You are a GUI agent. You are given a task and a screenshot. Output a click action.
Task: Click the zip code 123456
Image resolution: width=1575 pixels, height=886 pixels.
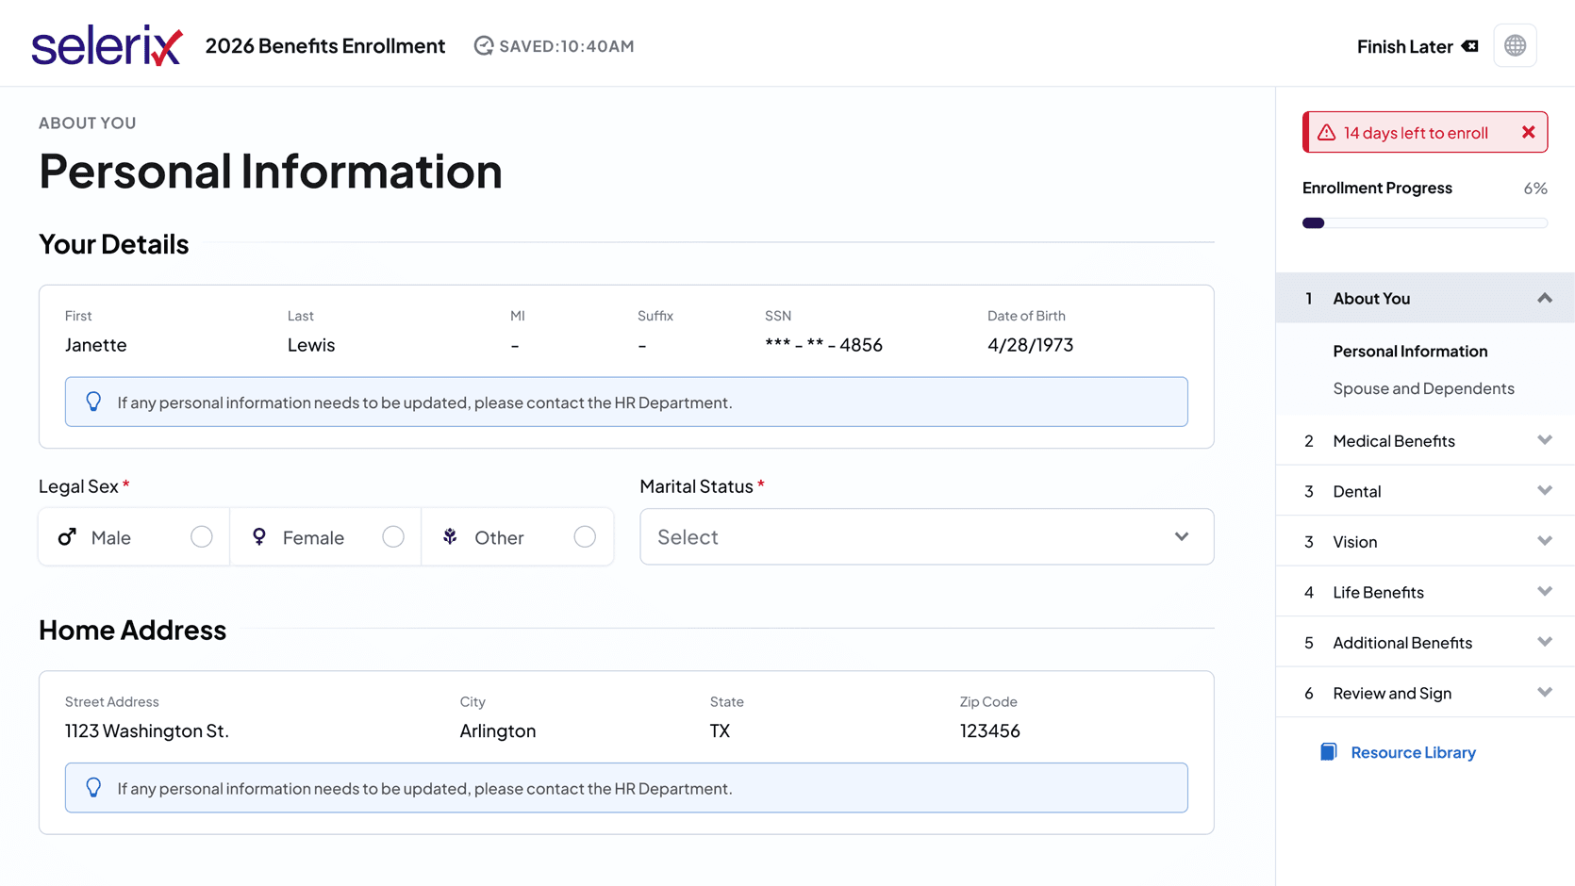989,731
